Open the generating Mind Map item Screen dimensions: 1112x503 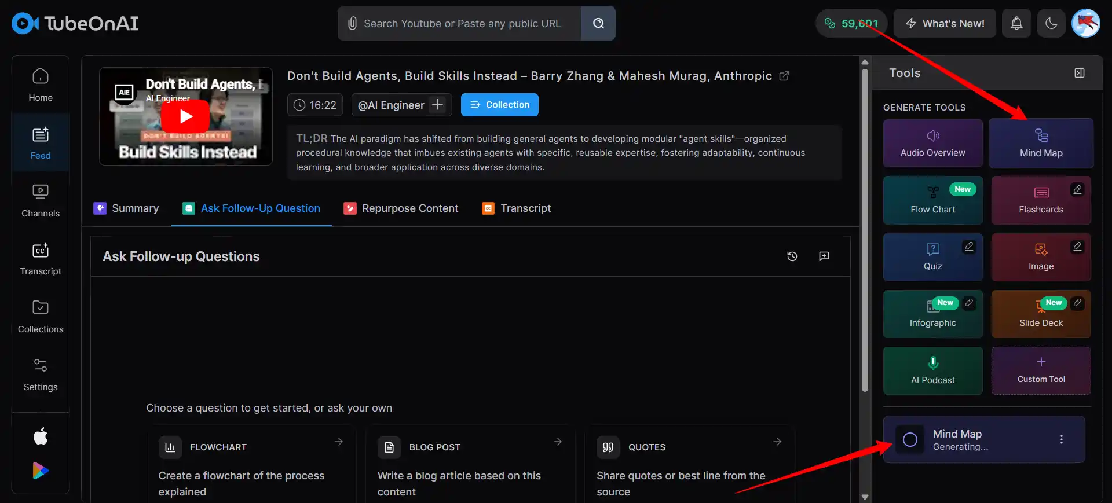984,439
